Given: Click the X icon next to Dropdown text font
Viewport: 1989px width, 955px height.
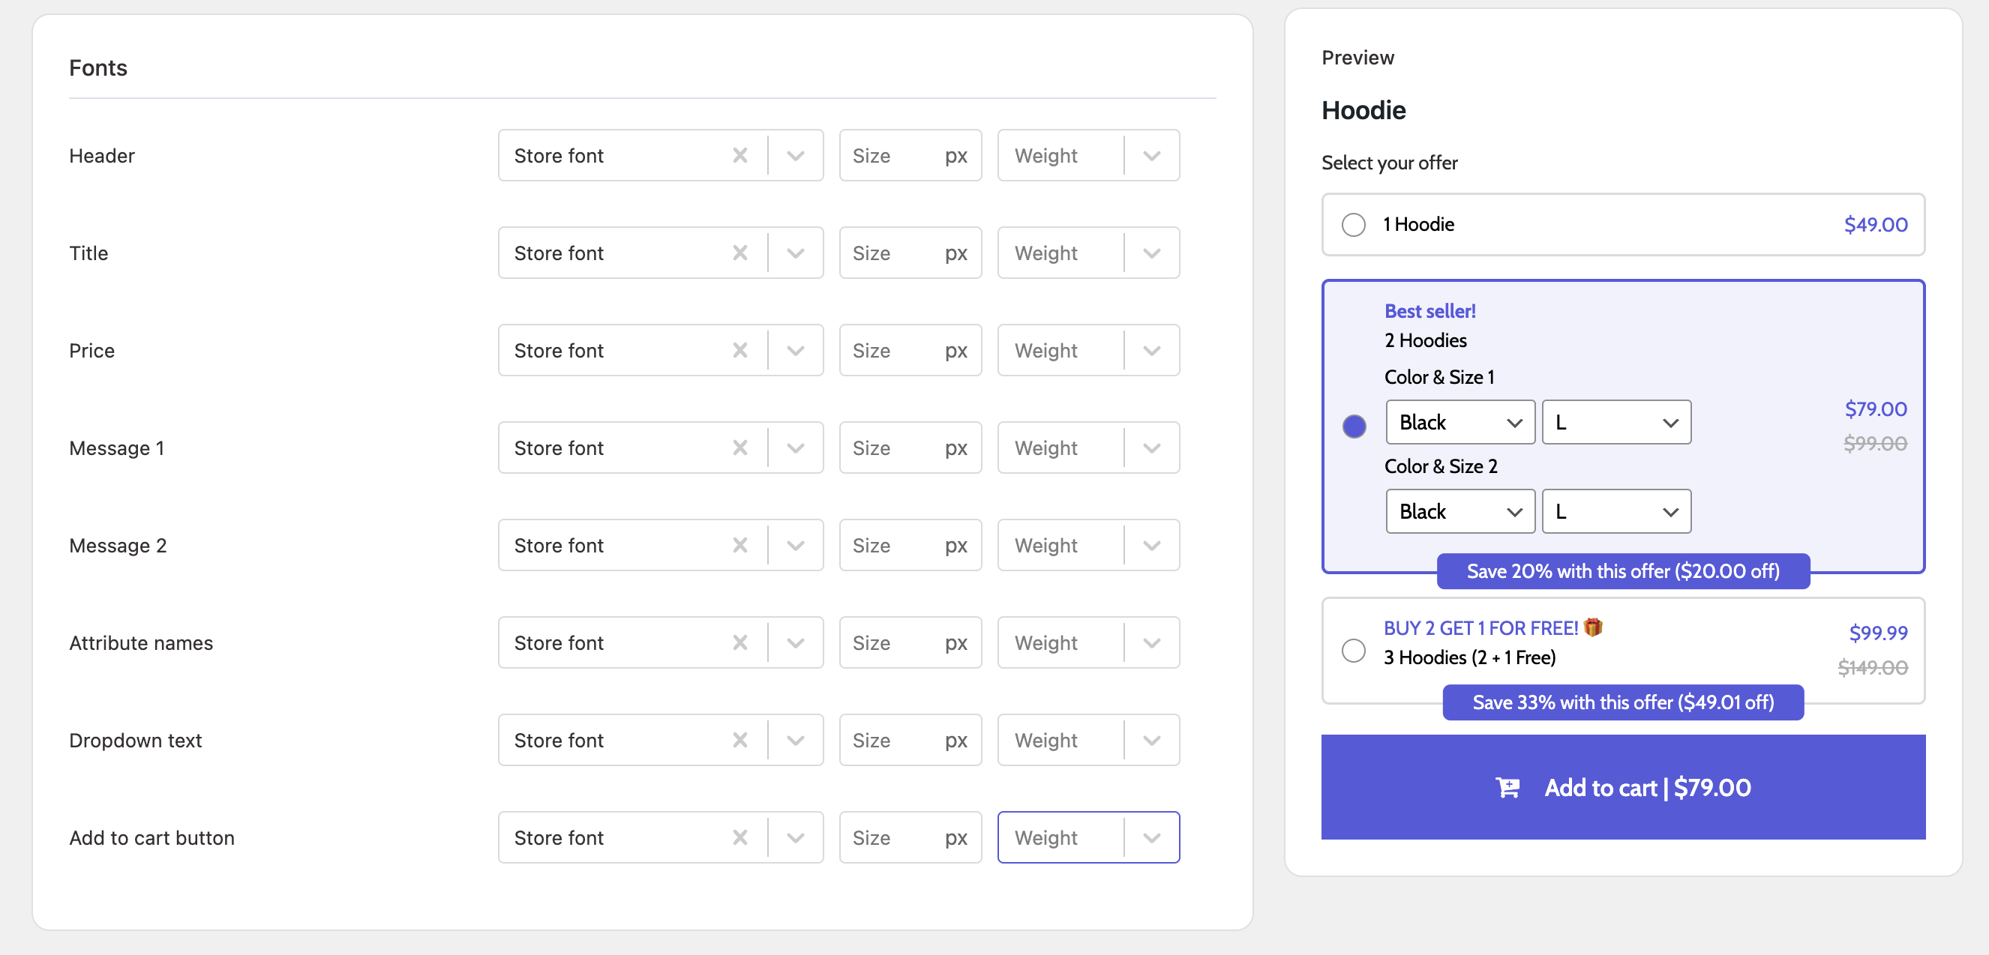Looking at the screenshot, I should click(741, 739).
